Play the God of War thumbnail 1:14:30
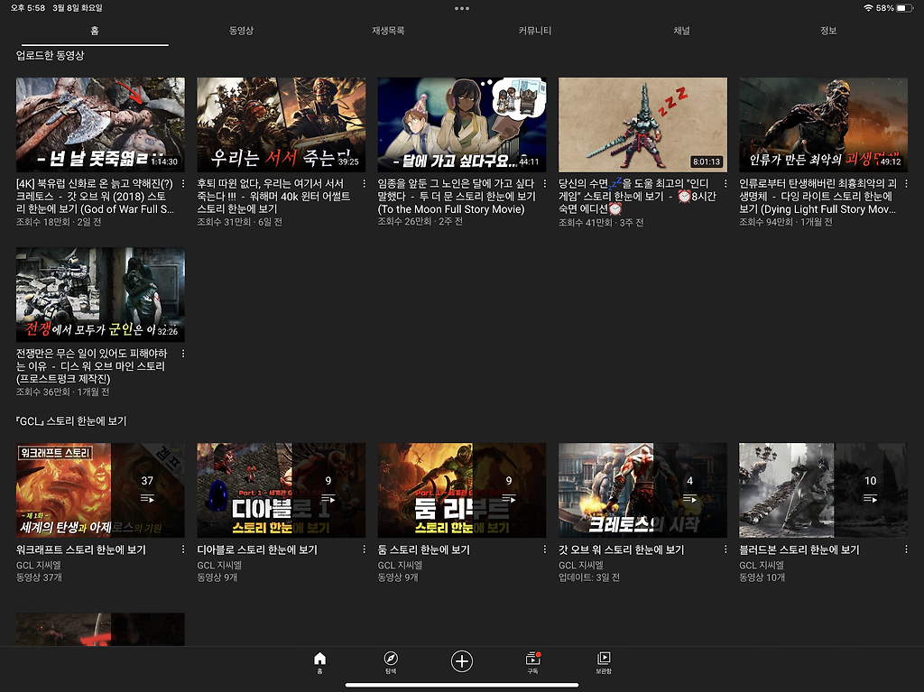This screenshot has height=692, width=924. pos(100,125)
